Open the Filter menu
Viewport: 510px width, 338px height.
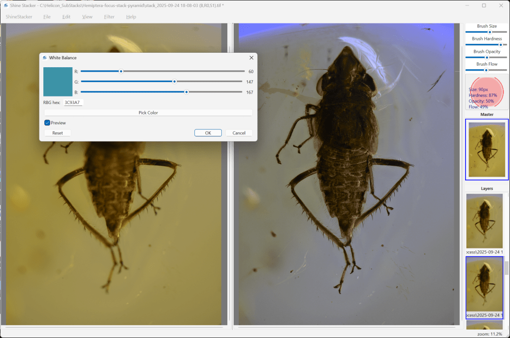pyautogui.click(x=109, y=17)
